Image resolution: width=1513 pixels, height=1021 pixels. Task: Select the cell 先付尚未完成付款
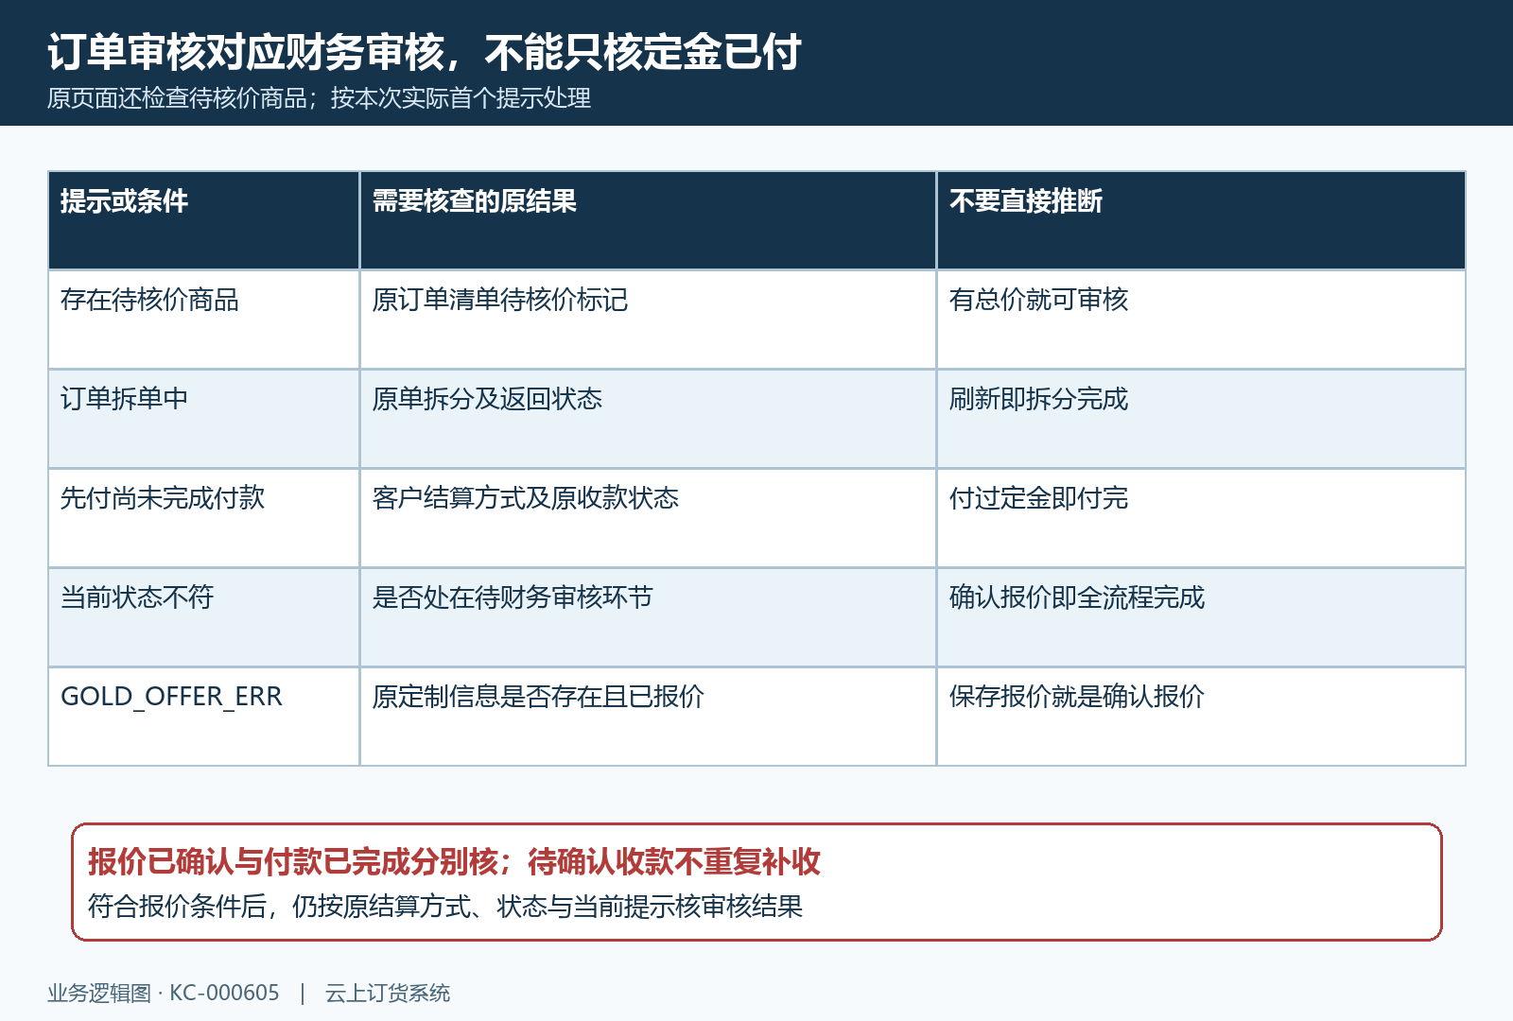pos(203,518)
